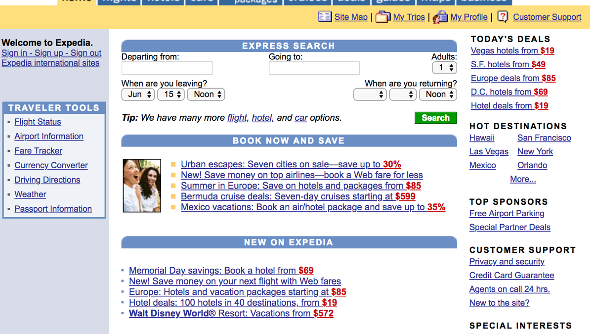Open Walt Disney World Resort vacations link

click(231, 313)
